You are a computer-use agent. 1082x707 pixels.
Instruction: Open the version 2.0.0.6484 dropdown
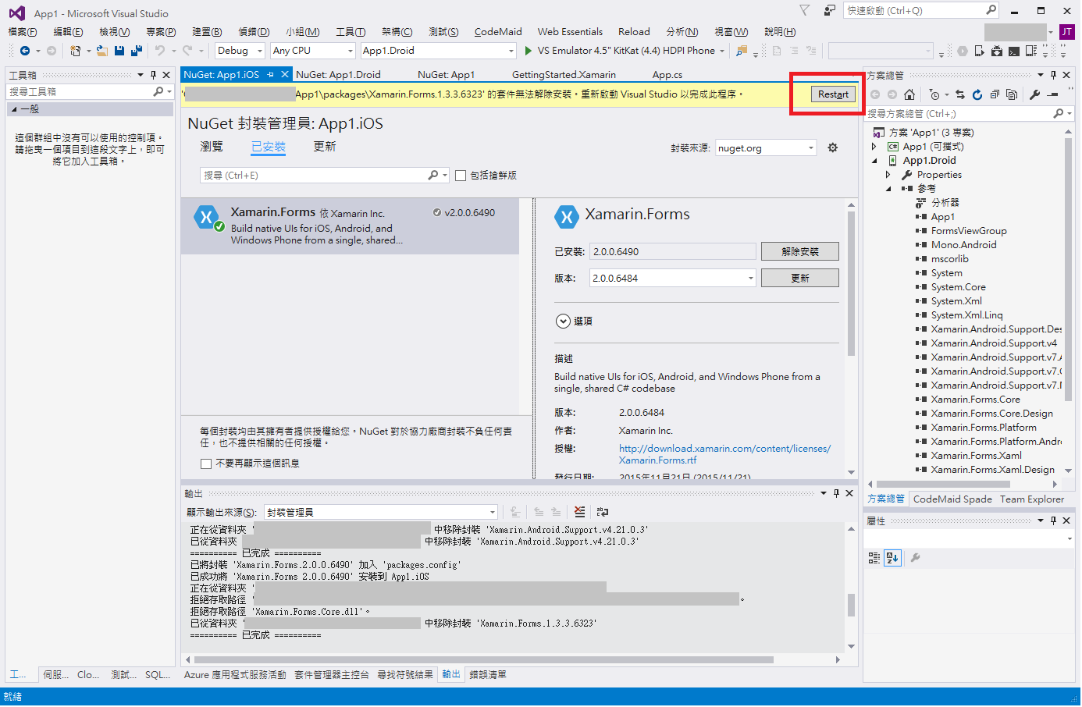[673, 278]
